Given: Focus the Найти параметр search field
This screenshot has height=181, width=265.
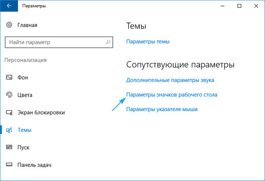Looking at the screenshot, I should pos(54,42).
